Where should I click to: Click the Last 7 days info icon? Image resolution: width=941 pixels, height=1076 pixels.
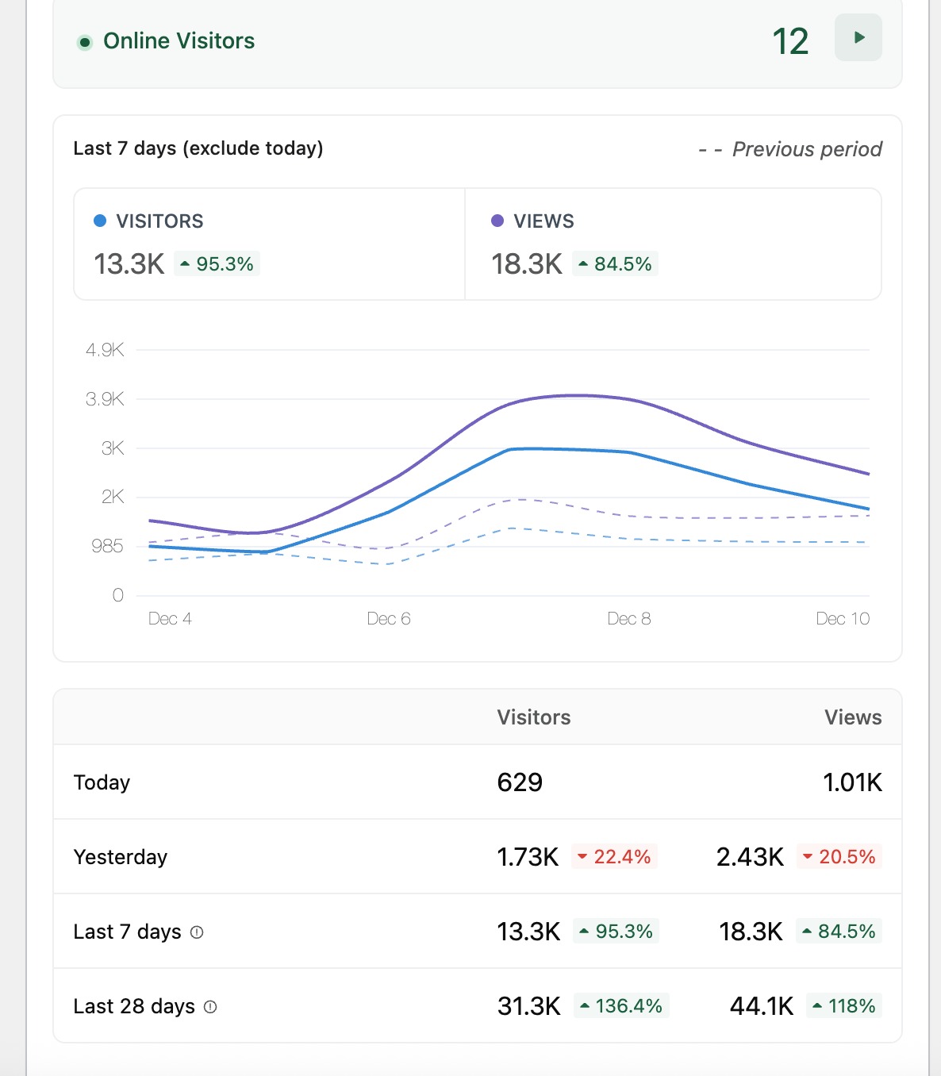197,932
